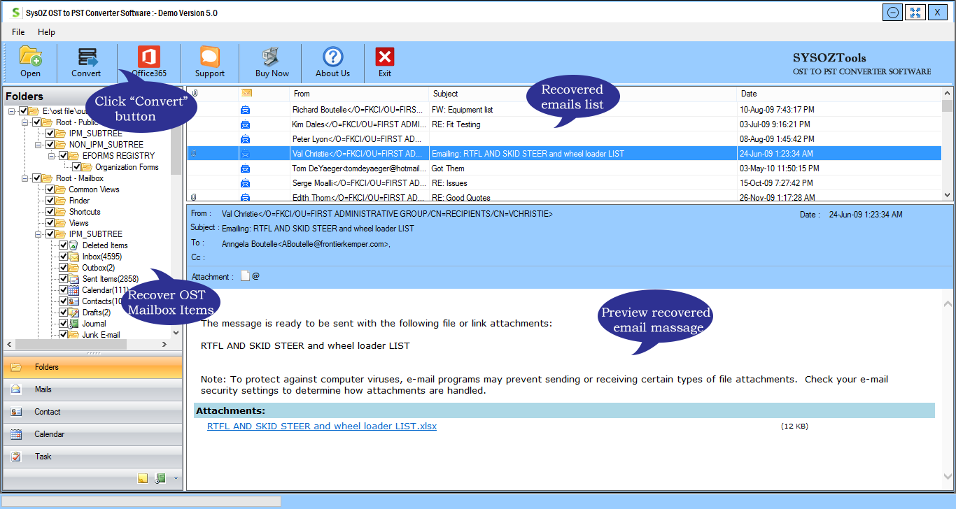Image resolution: width=956 pixels, height=509 pixels.
Task: Click the attachment file icon in preview
Action: tap(245, 276)
